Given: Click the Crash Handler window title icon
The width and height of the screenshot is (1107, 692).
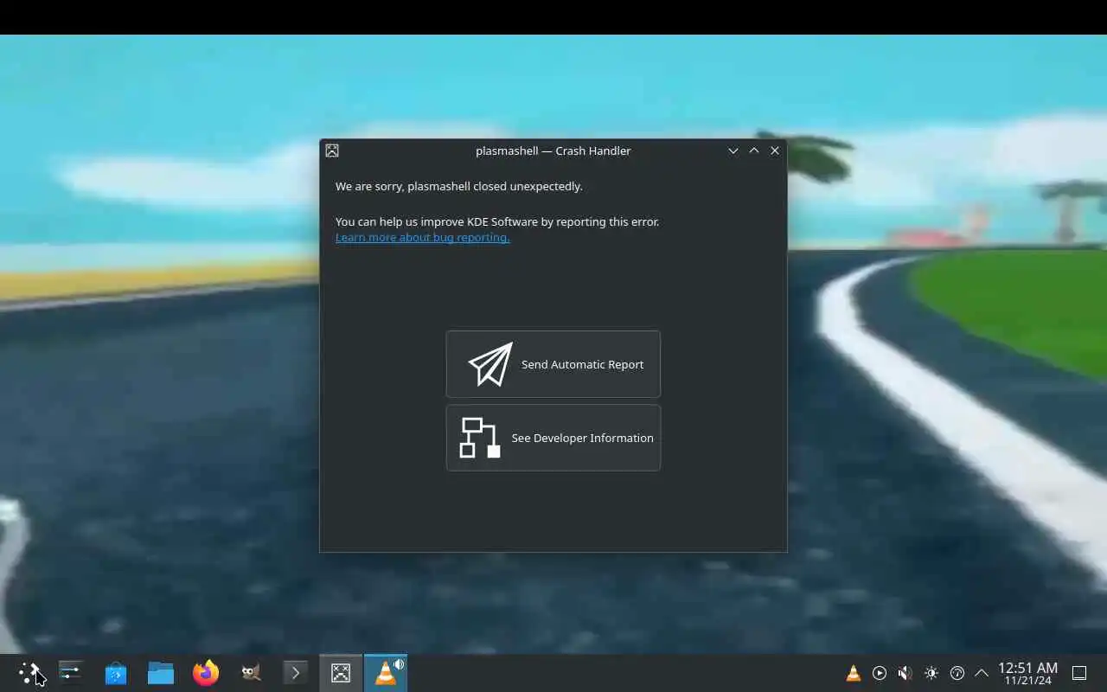Looking at the screenshot, I should coord(332,151).
